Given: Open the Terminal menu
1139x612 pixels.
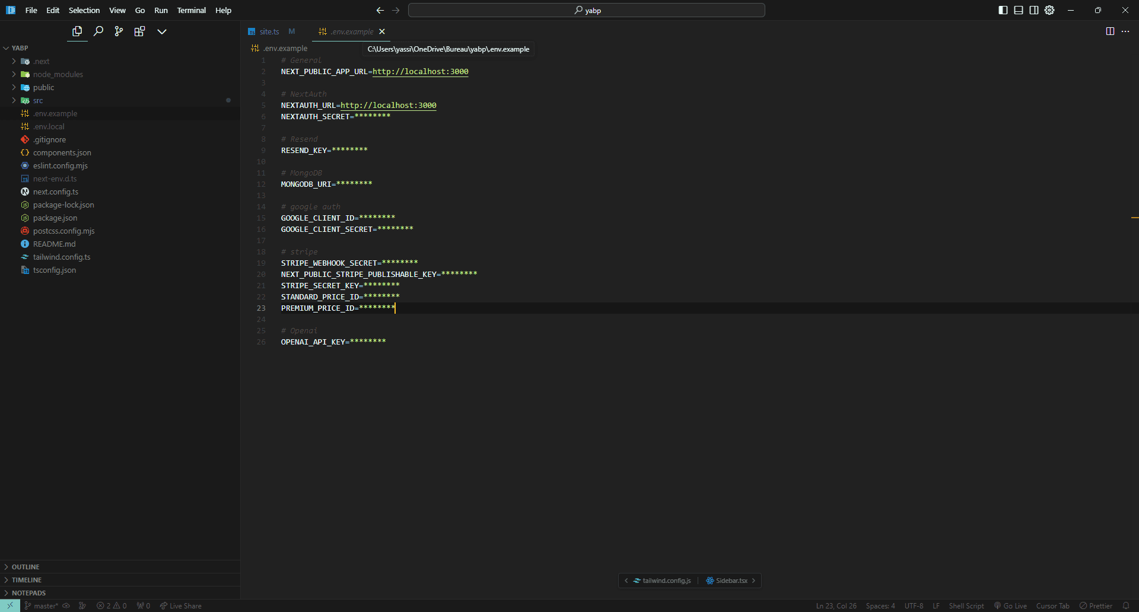Looking at the screenshot, I should tap(191, 10).
